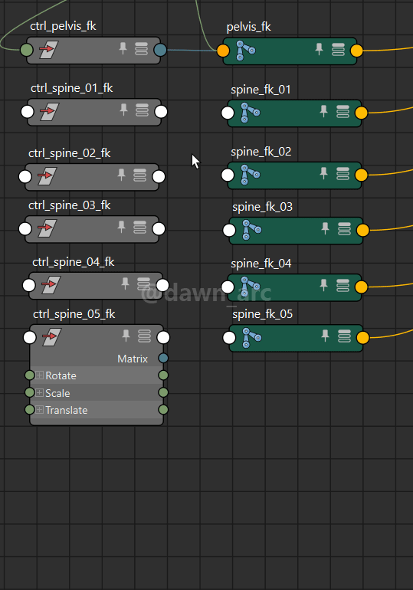
Task: Click the orange output port of spine_fk_05
Action: [x=362, y=337]
